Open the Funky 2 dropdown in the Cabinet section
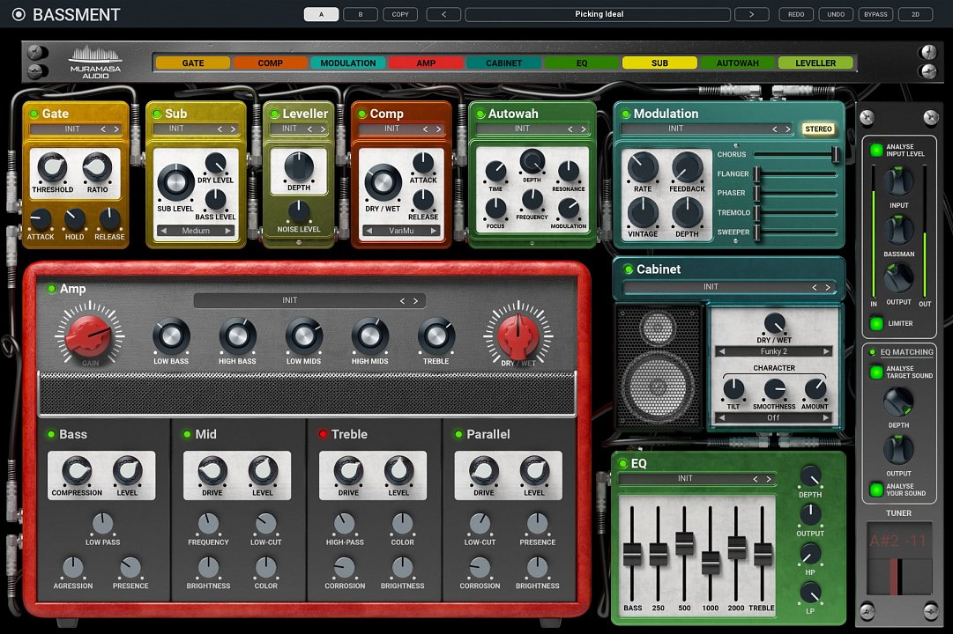The height and width of the screenshot is (634, 953). 773,350
